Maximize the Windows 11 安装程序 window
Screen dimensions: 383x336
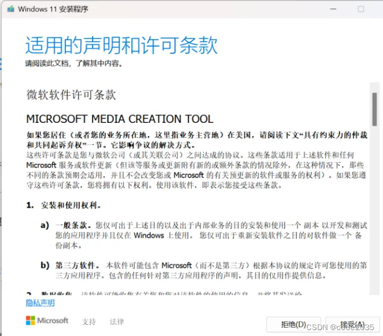click(x=361, y=9)
